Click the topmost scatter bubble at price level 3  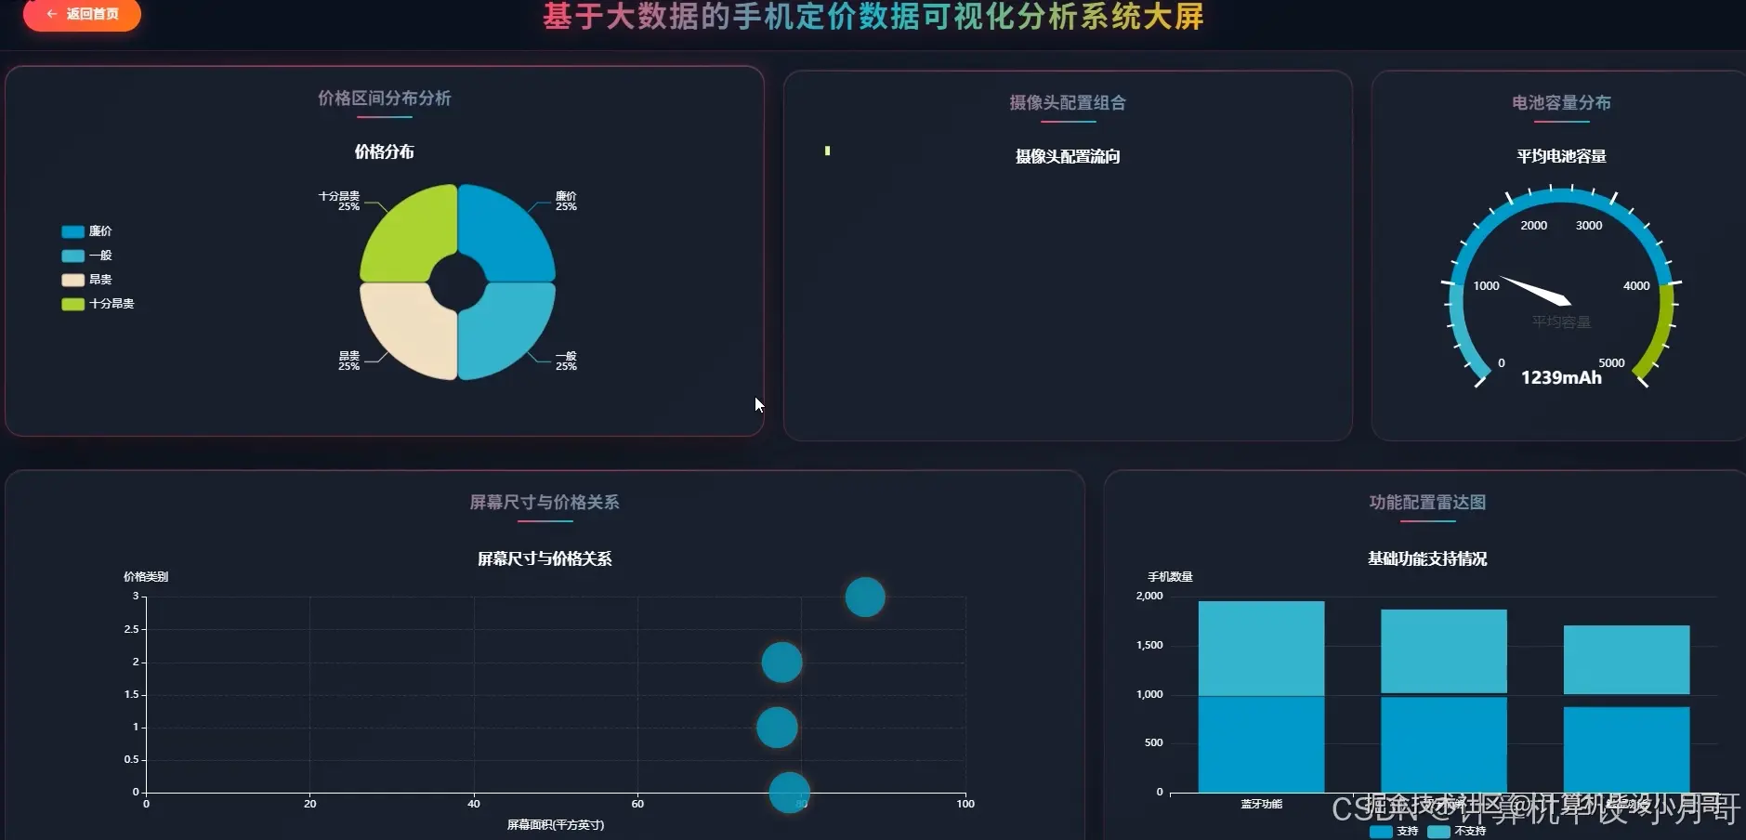pyautogui.click(x=864, y=597)
